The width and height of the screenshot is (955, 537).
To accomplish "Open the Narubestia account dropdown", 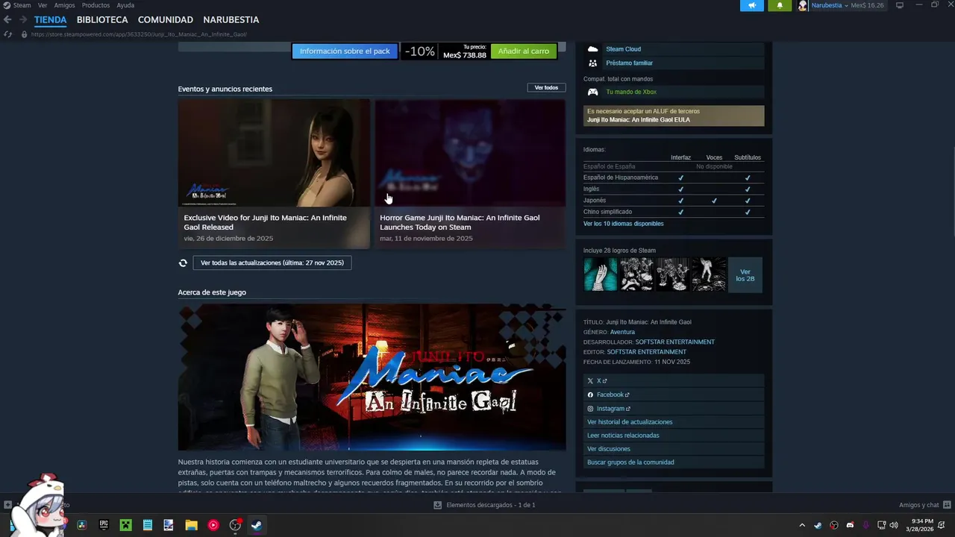I will 830,5.
